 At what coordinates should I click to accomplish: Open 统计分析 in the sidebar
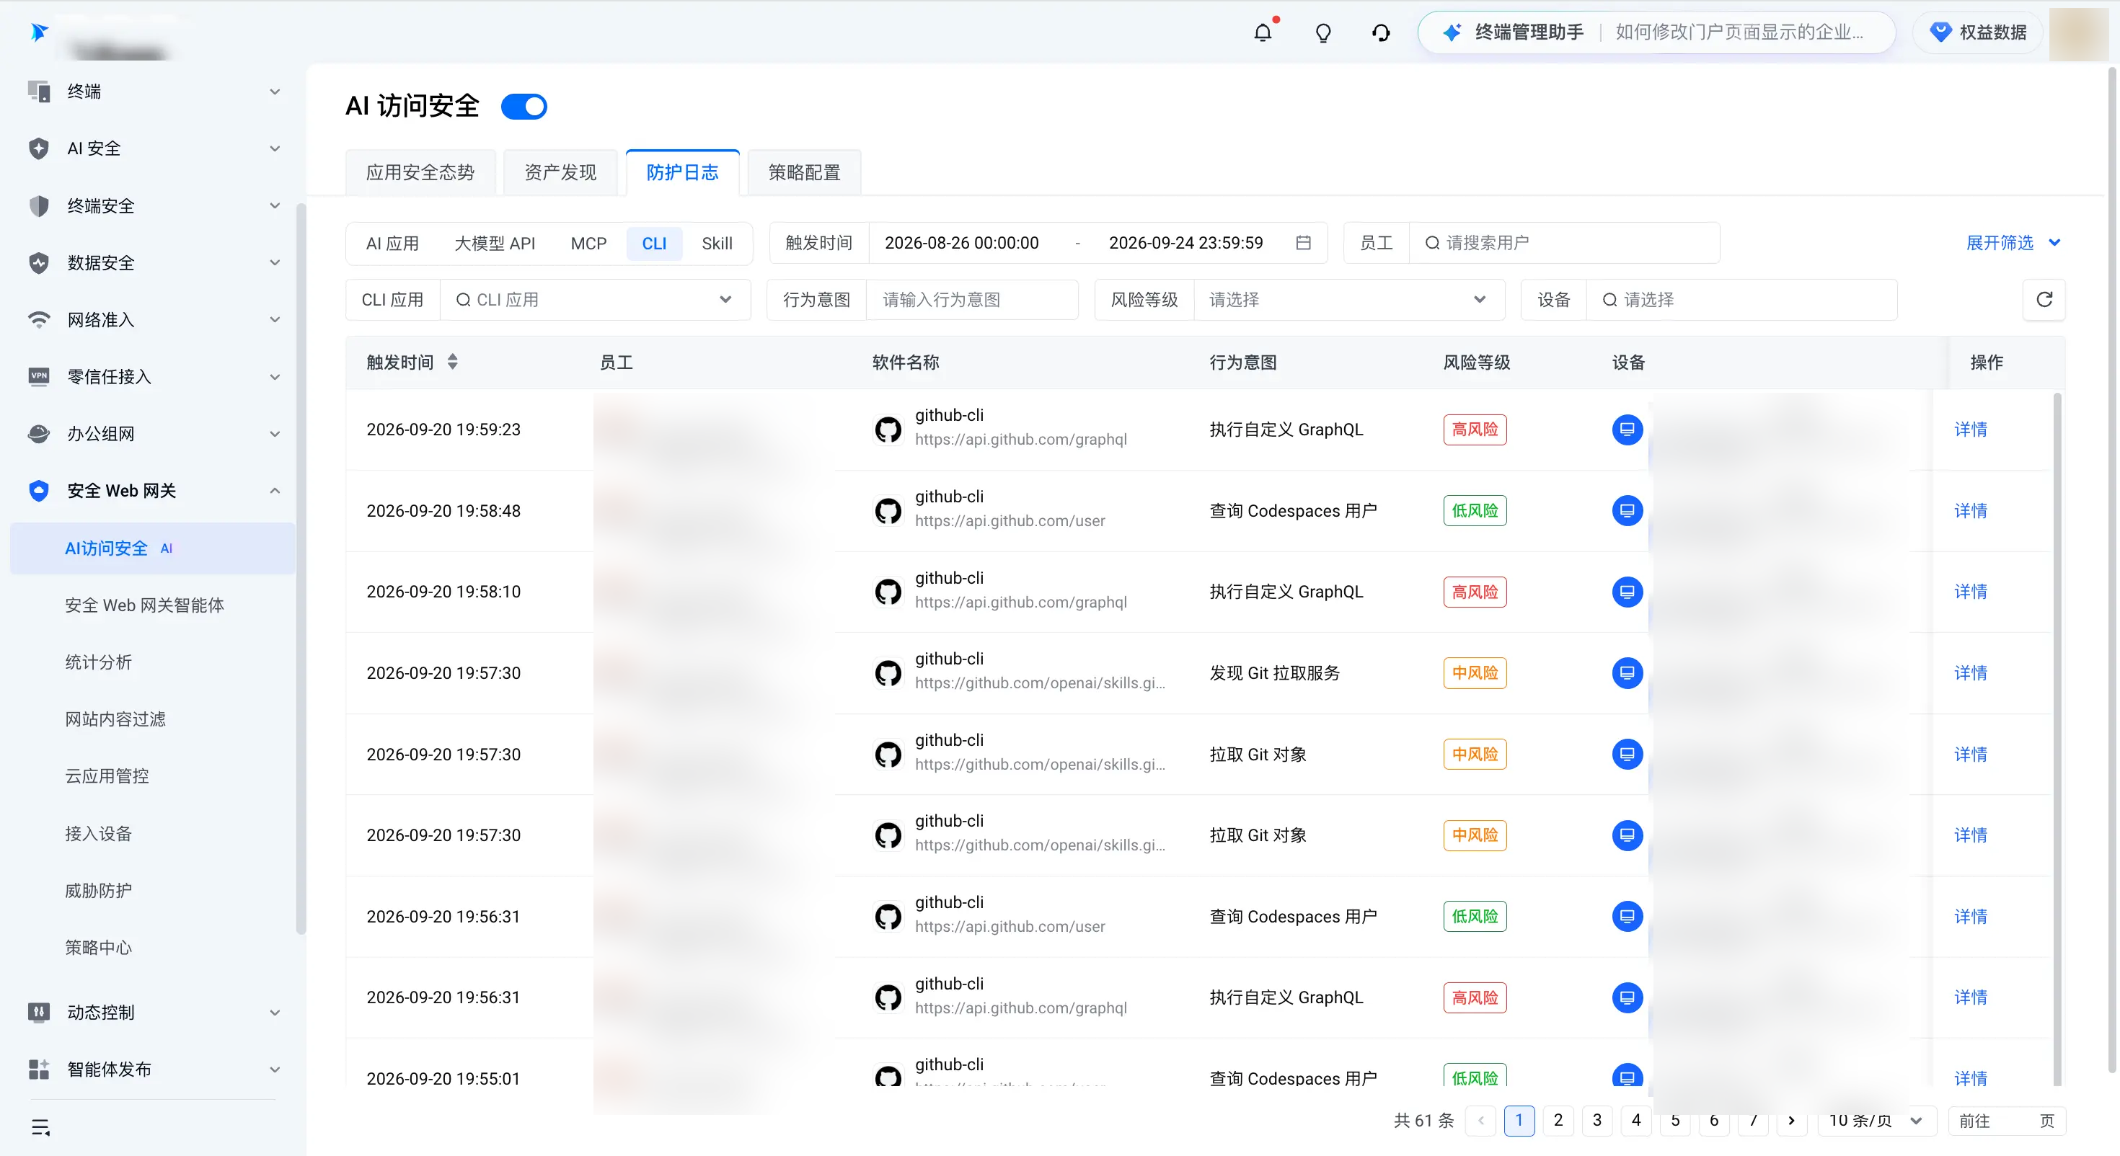98,662
